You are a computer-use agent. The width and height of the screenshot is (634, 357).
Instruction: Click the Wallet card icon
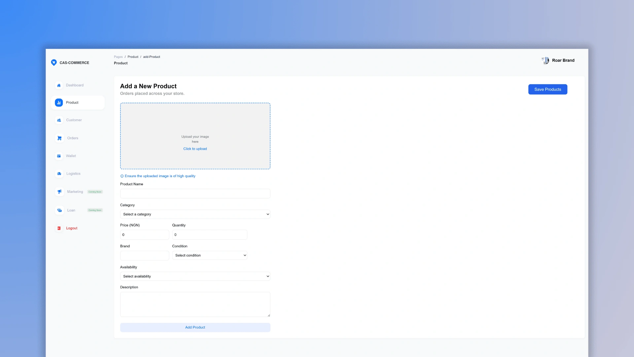[x=59, y=156]
